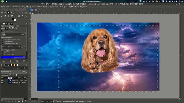This screenshot has width=184, height=103.
Task: Raise layer with up arrow button
Action: 9,101
